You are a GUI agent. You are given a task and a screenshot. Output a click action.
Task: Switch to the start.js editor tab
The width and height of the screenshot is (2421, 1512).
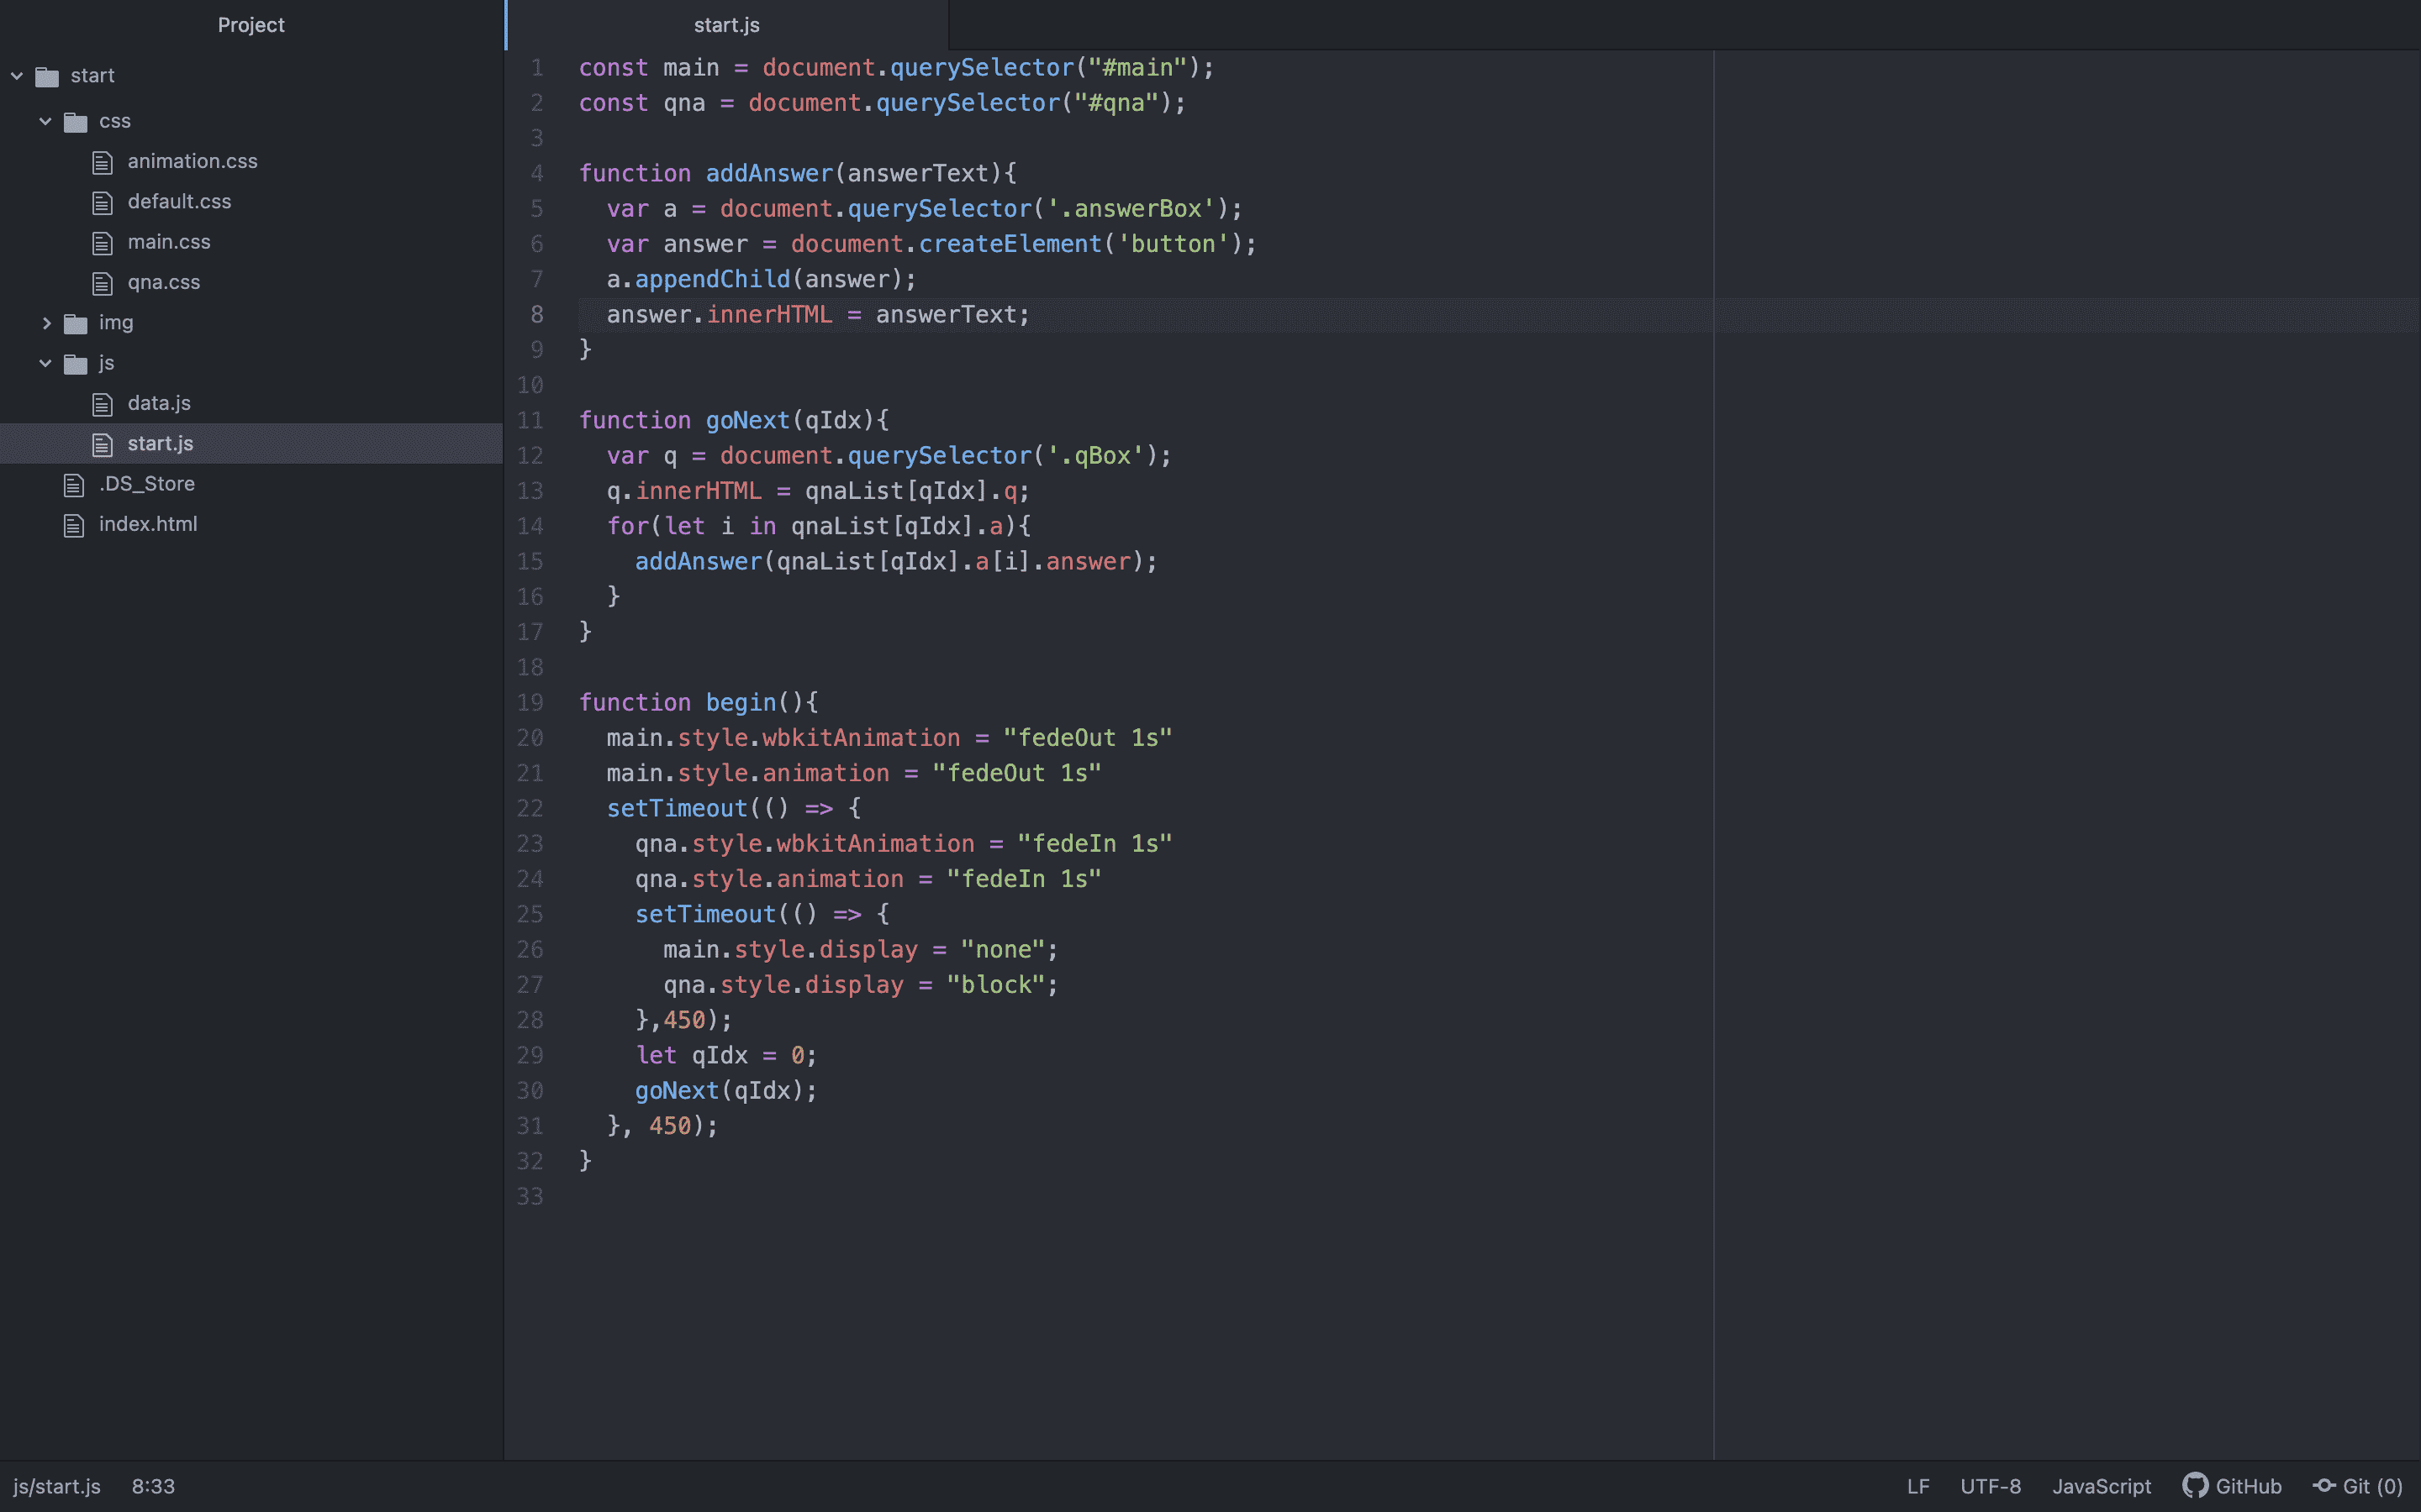tap(726, 25)
